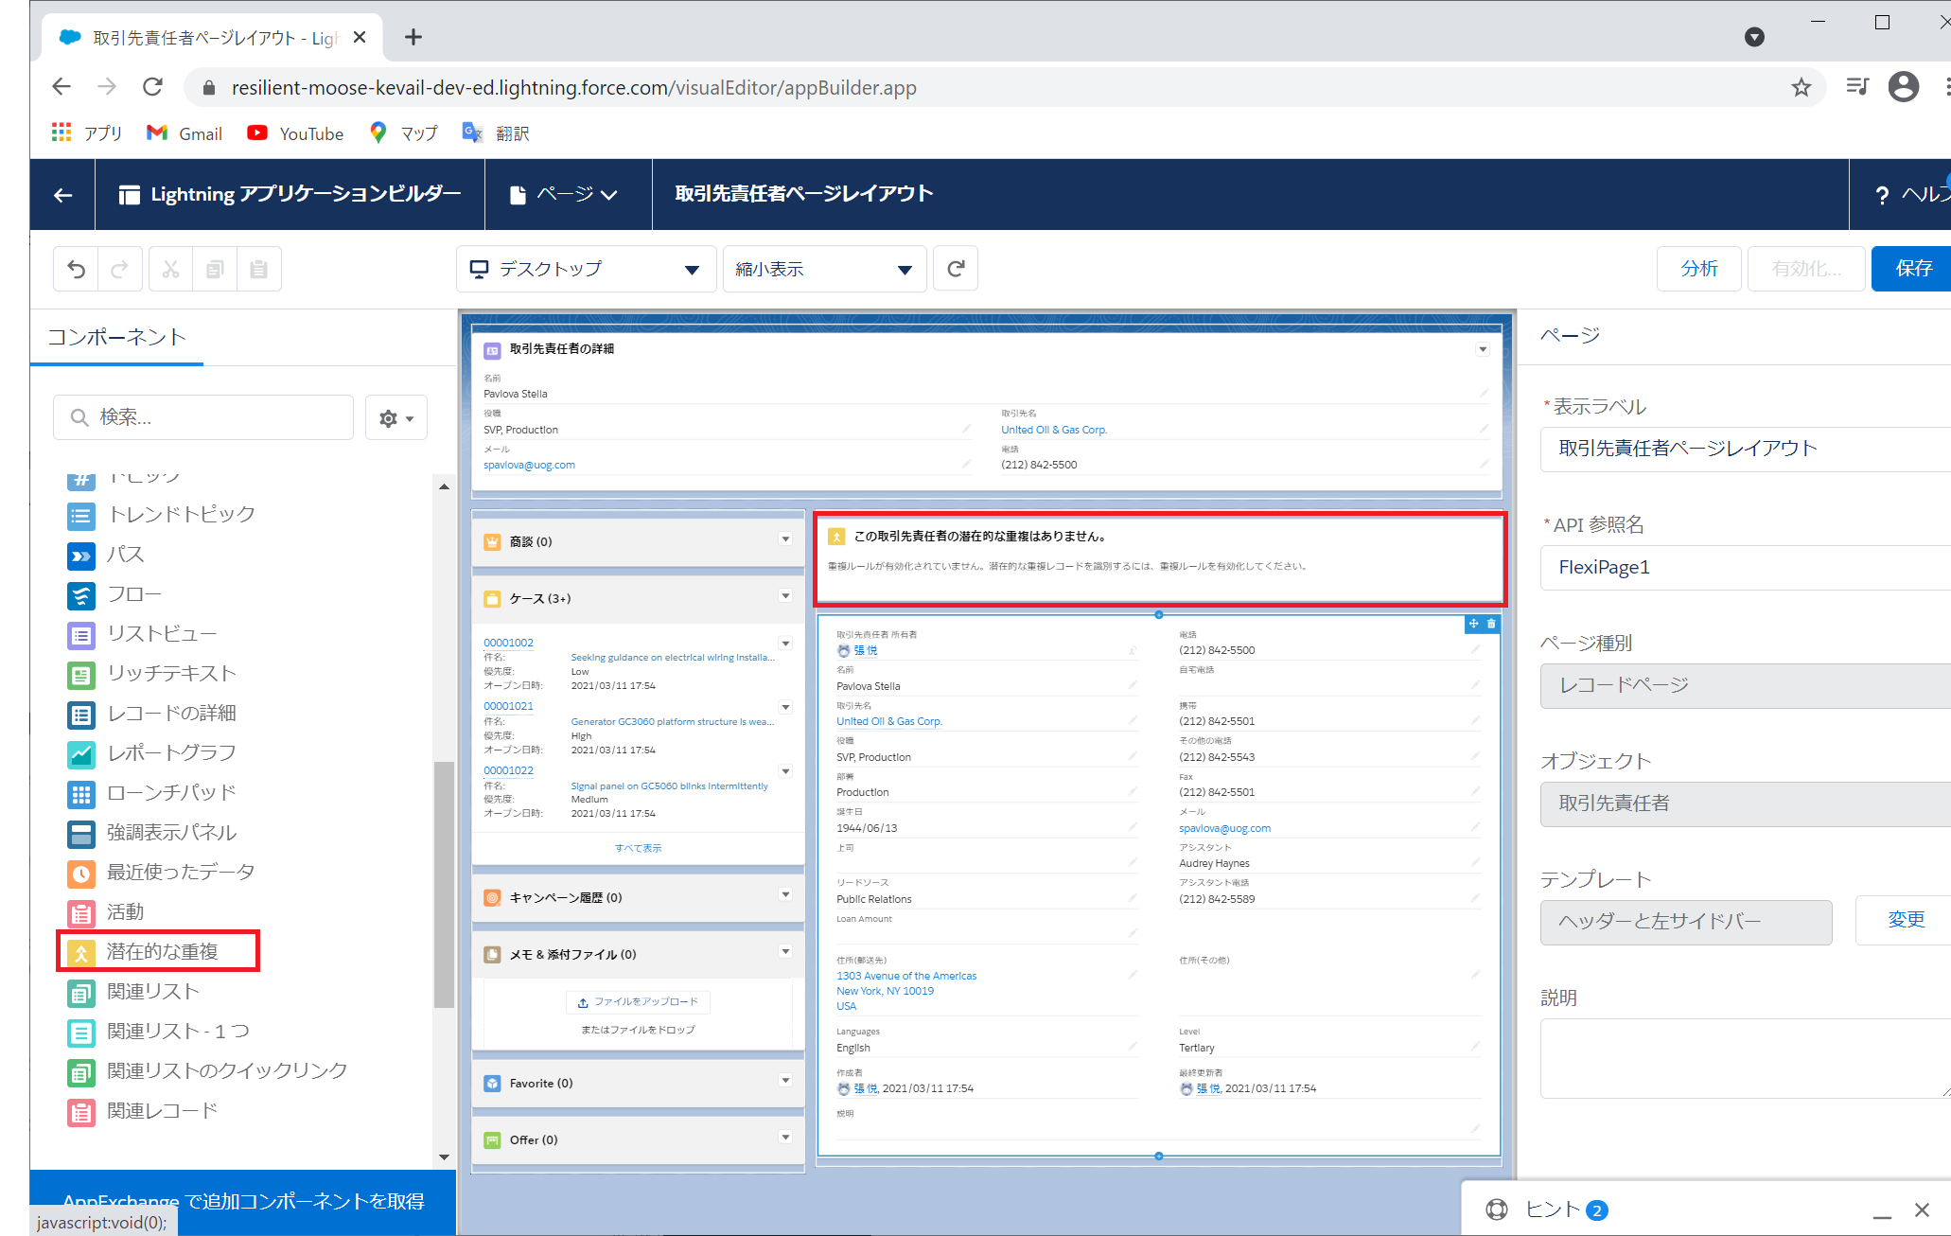Bookmark page with star icon
This screenshot has height=1236, width=1951.
[1801, 88]
